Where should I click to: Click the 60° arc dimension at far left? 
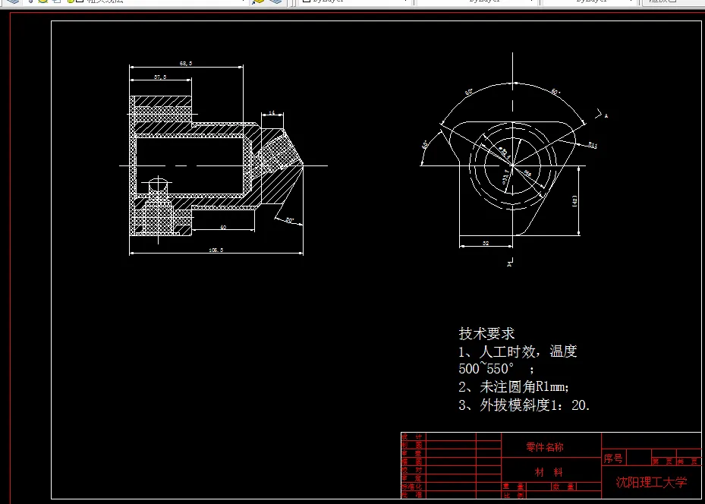click(425, 145)
